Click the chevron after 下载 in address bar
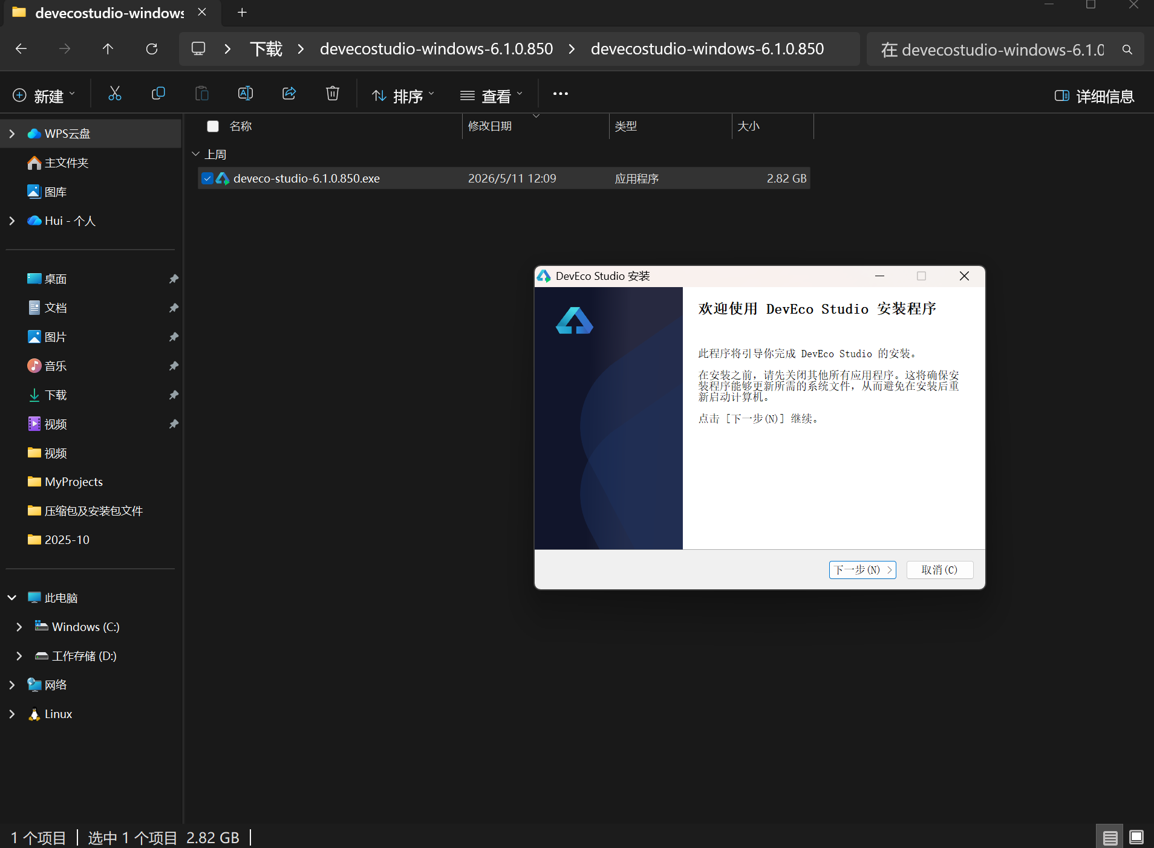The width and height of the screenshot is (1154, 848). tap(301, 49)
